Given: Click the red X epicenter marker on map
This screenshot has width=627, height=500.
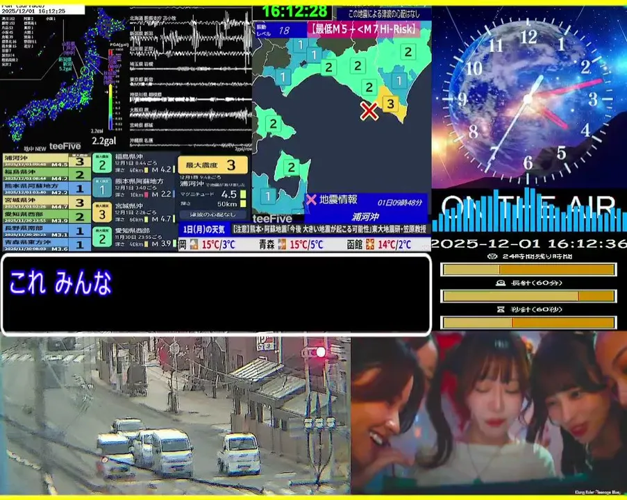Looking at the screenshot, I should click(x=369, y=111).
